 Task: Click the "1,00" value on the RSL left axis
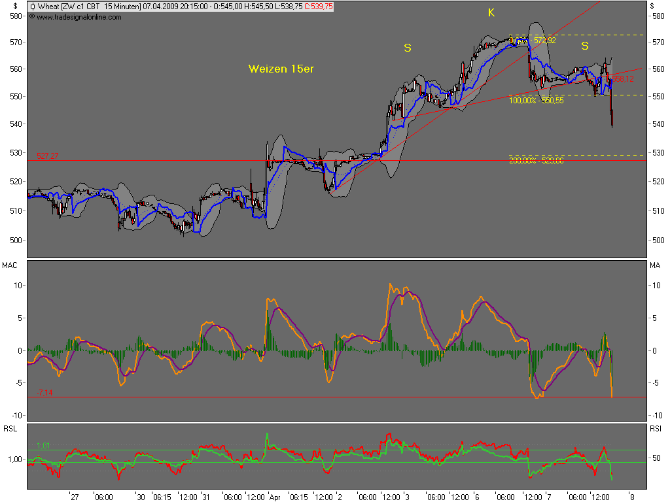(15, 460)
